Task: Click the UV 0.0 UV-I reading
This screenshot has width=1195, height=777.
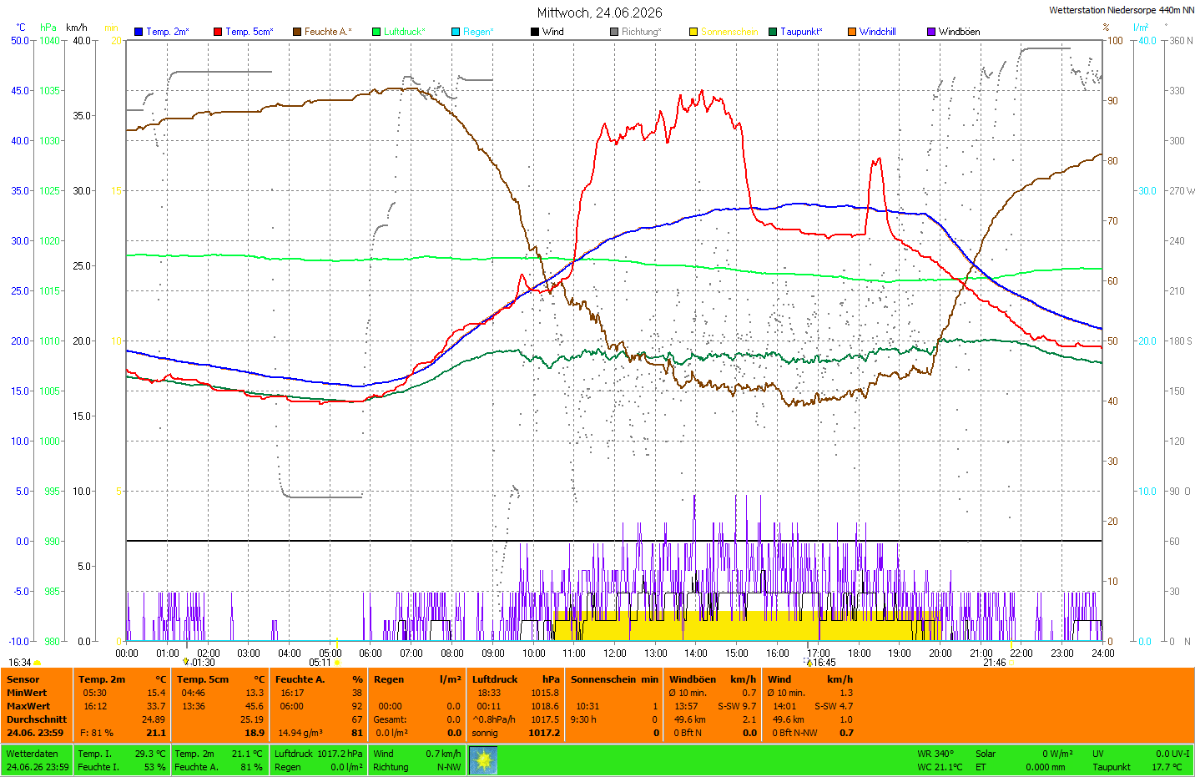Action: click(1142, 754)
